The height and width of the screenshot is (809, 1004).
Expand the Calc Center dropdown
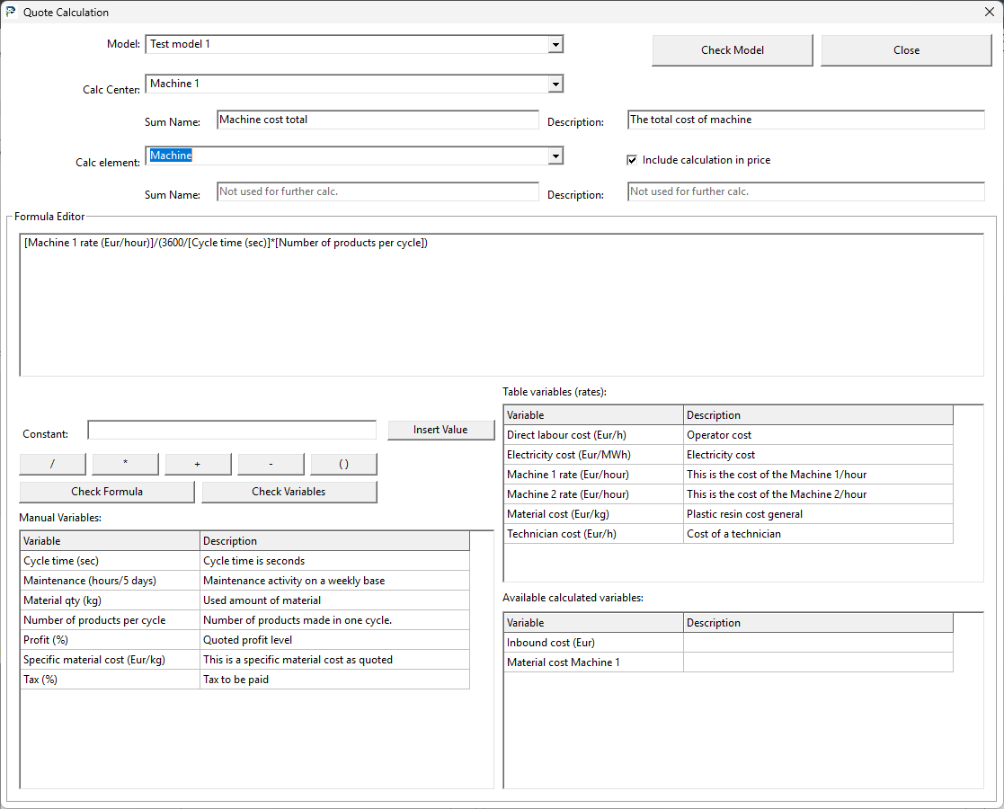(x=555, y=84)
